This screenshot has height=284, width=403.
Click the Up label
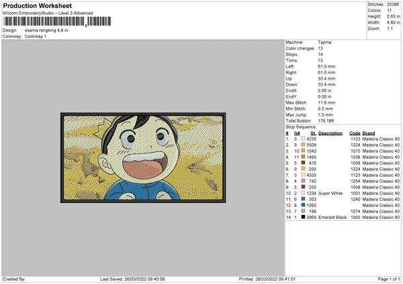pyautogui.click(x=289, y=78)
